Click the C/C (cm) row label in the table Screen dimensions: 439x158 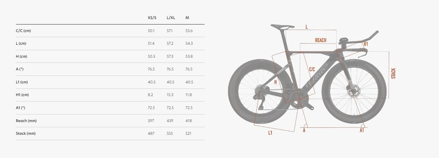(23, 31)
